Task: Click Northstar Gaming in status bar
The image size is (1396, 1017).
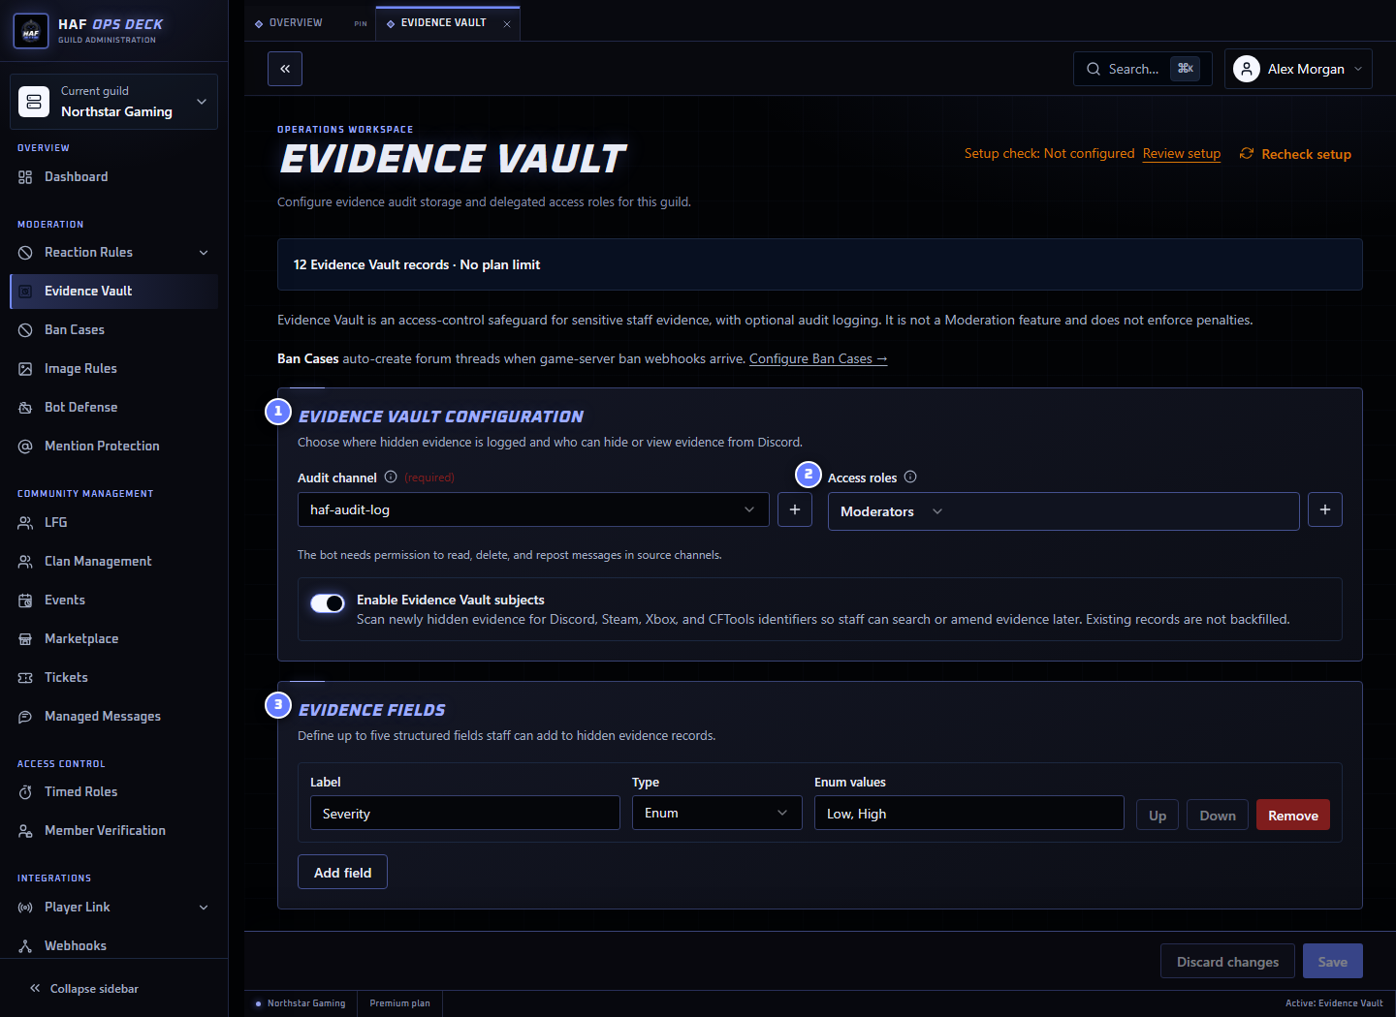Action: pyautogui.click(x=301, y=1003)
